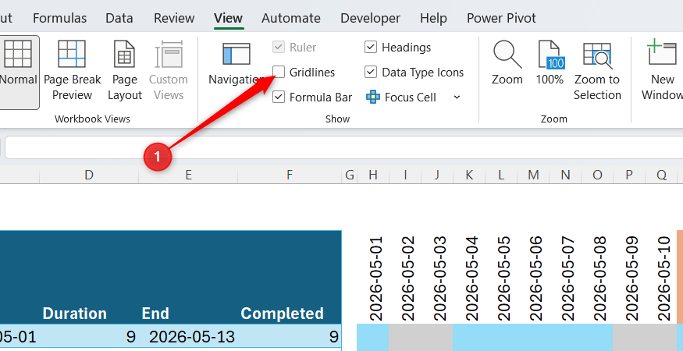
Task: Set zoom to 100%
Action: (550, 63)
